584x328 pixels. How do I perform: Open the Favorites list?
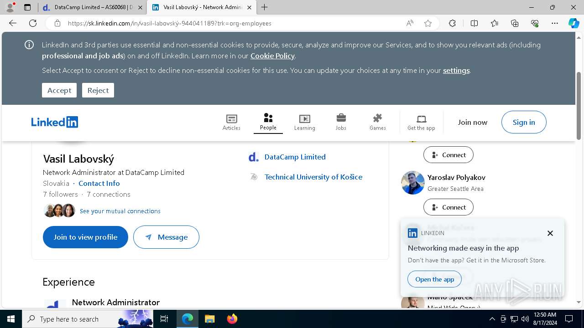click(x=495, y=23)
